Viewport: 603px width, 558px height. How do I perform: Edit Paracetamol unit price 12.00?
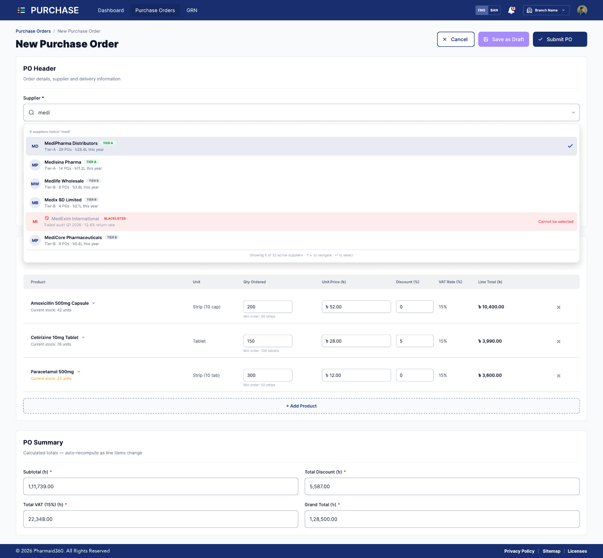(x=356, y=375)
